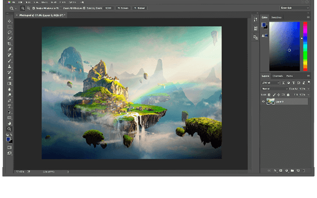Select the Move tool
The width and height of the screenshot is (317, 198).
(x=9, y=21)
